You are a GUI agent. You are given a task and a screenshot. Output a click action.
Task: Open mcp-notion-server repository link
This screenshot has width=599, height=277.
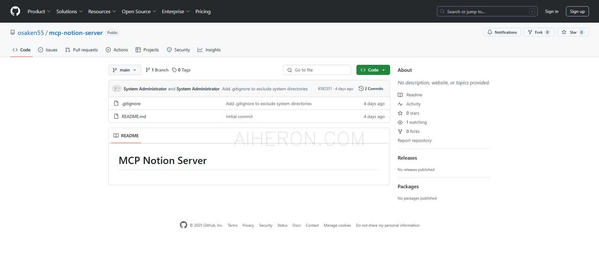76,33
